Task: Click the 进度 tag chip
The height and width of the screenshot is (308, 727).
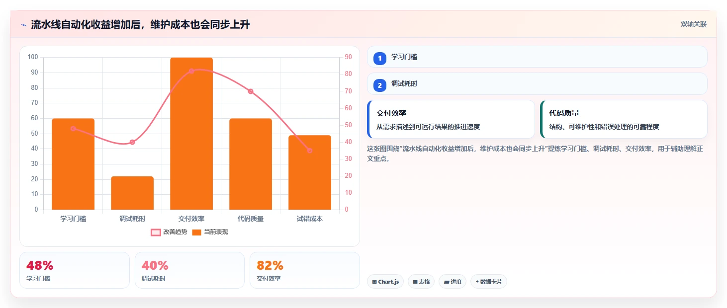Action: (x=453, y=282)
